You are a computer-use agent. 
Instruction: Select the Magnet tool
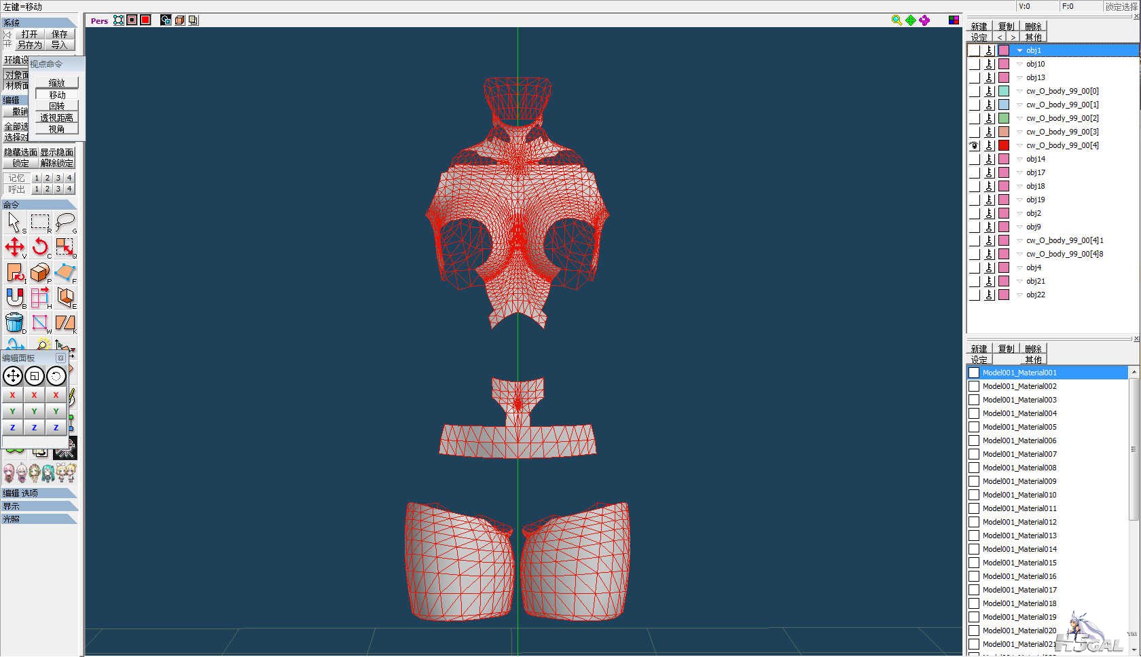[15, 297]
